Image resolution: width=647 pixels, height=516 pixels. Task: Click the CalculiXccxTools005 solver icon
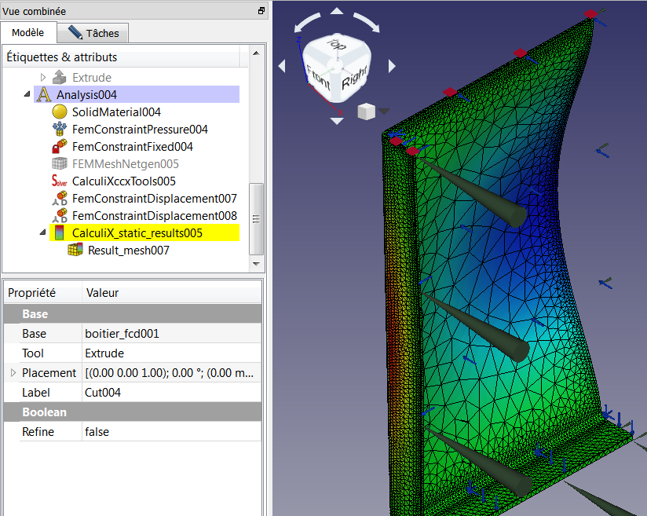coord(60,181)
